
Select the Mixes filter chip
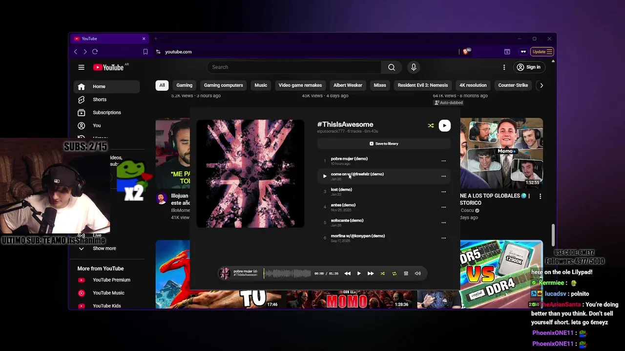click(380, 85)
